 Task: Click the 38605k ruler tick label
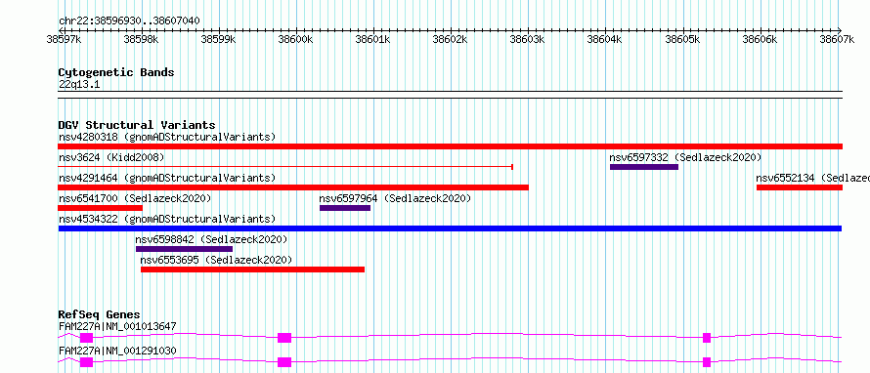[683, 39]
